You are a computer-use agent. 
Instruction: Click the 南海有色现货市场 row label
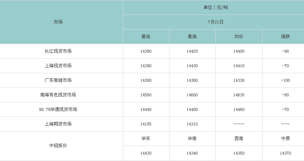pos(58,95)
